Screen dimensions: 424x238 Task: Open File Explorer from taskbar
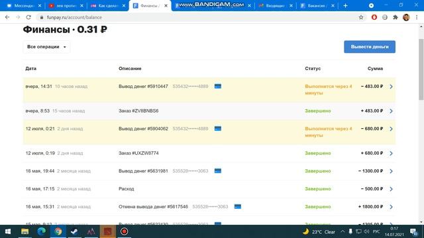[x=25, y=231]
